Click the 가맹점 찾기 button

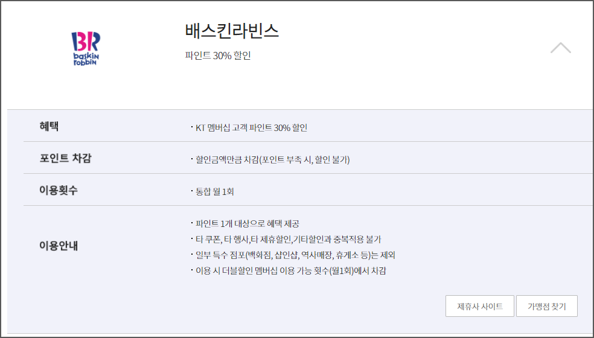[x=547, y=306]
